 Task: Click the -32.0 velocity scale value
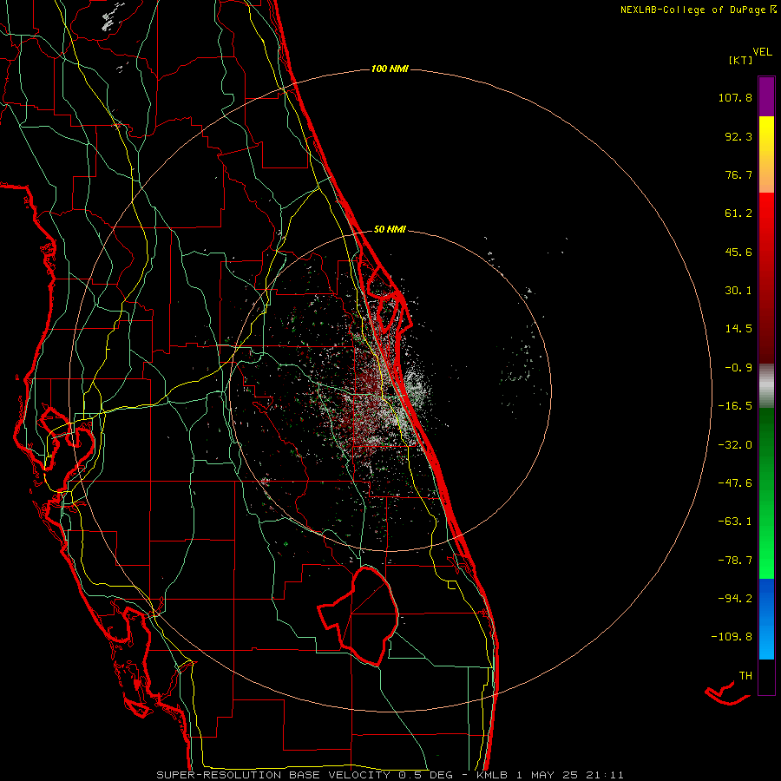pos(735,445)
